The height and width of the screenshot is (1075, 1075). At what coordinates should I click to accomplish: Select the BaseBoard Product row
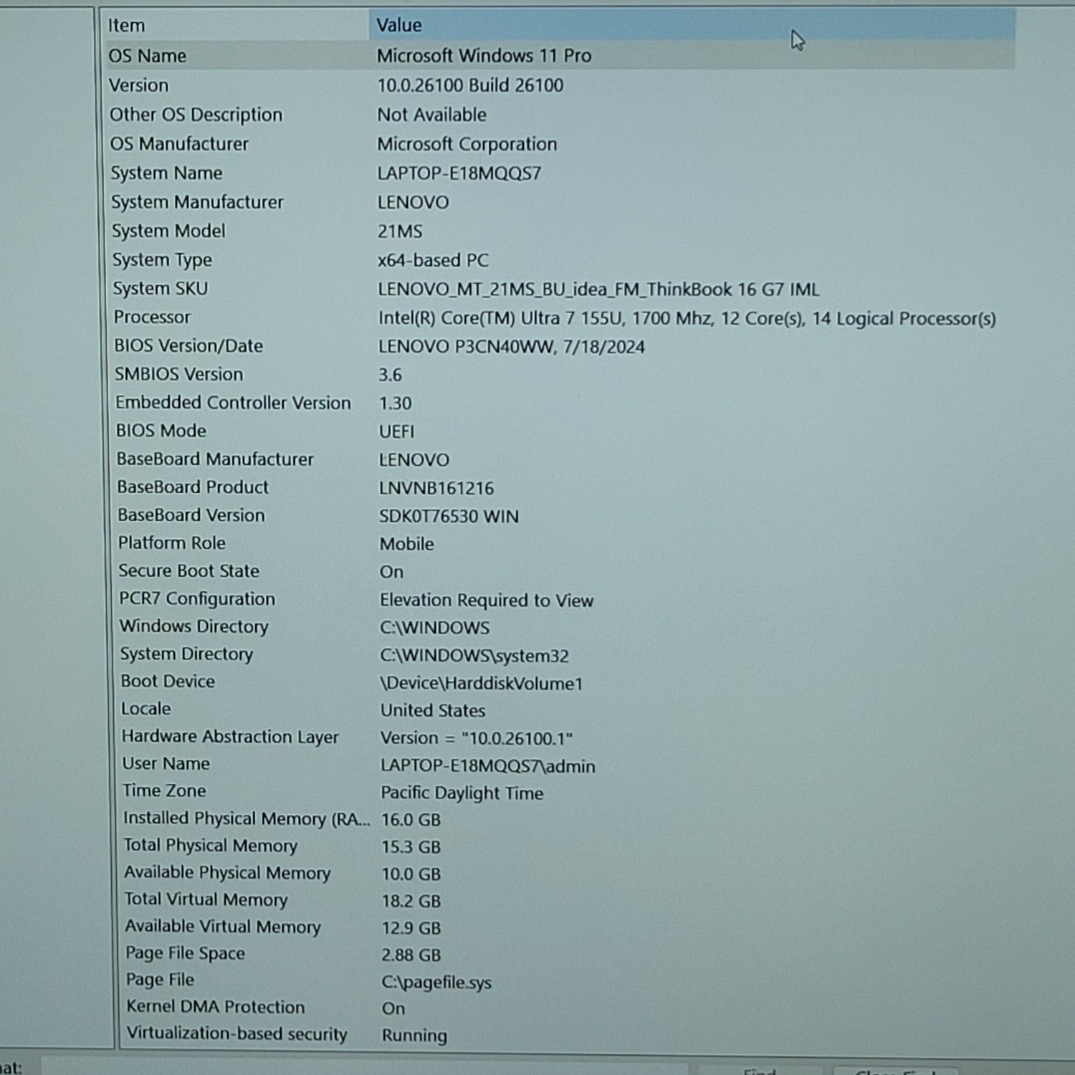point(193,487)
